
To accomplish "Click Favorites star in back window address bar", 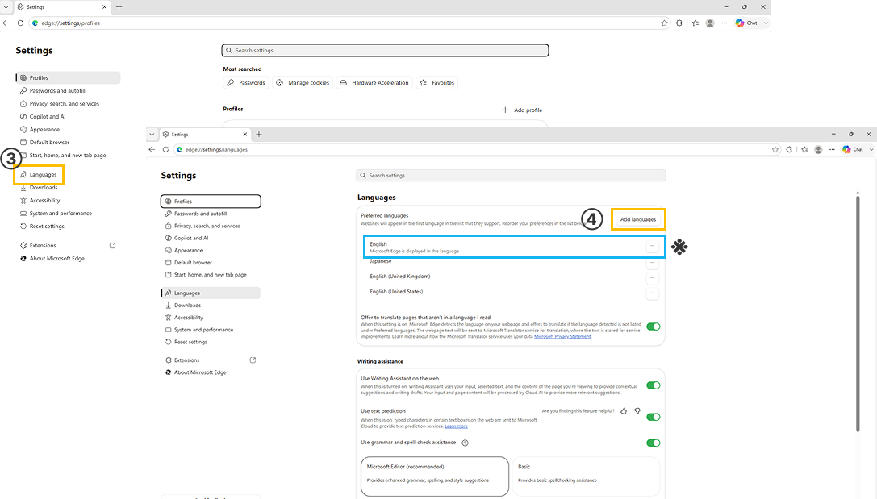I will (665, 23).
